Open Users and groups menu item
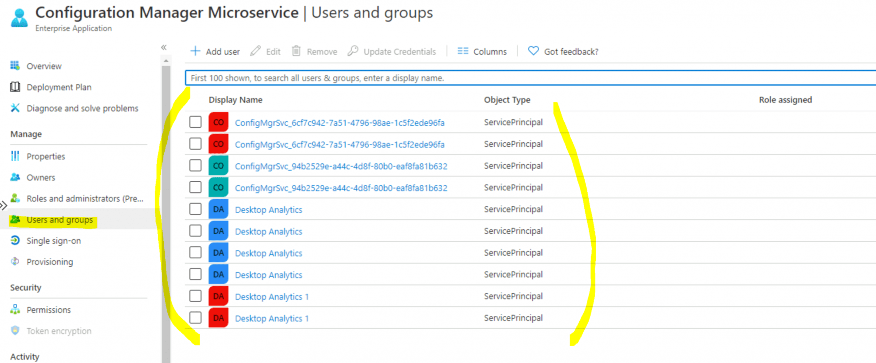The image size is (876, 363). [x=60, y=220]
